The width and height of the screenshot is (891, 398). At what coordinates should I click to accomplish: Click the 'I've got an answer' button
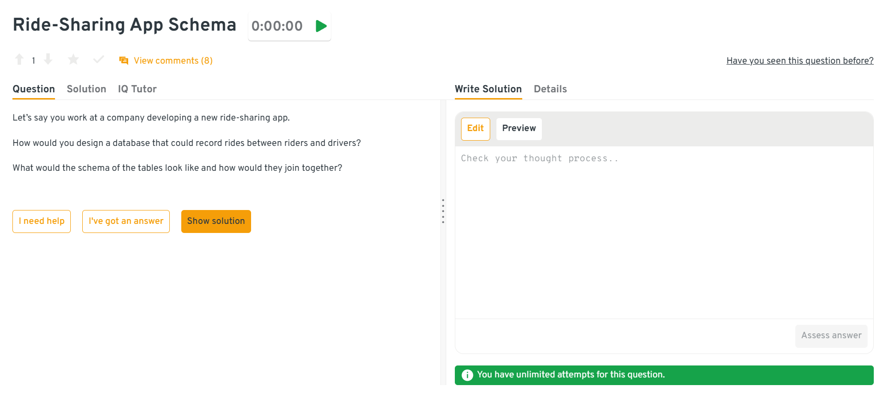pos(126,221)
